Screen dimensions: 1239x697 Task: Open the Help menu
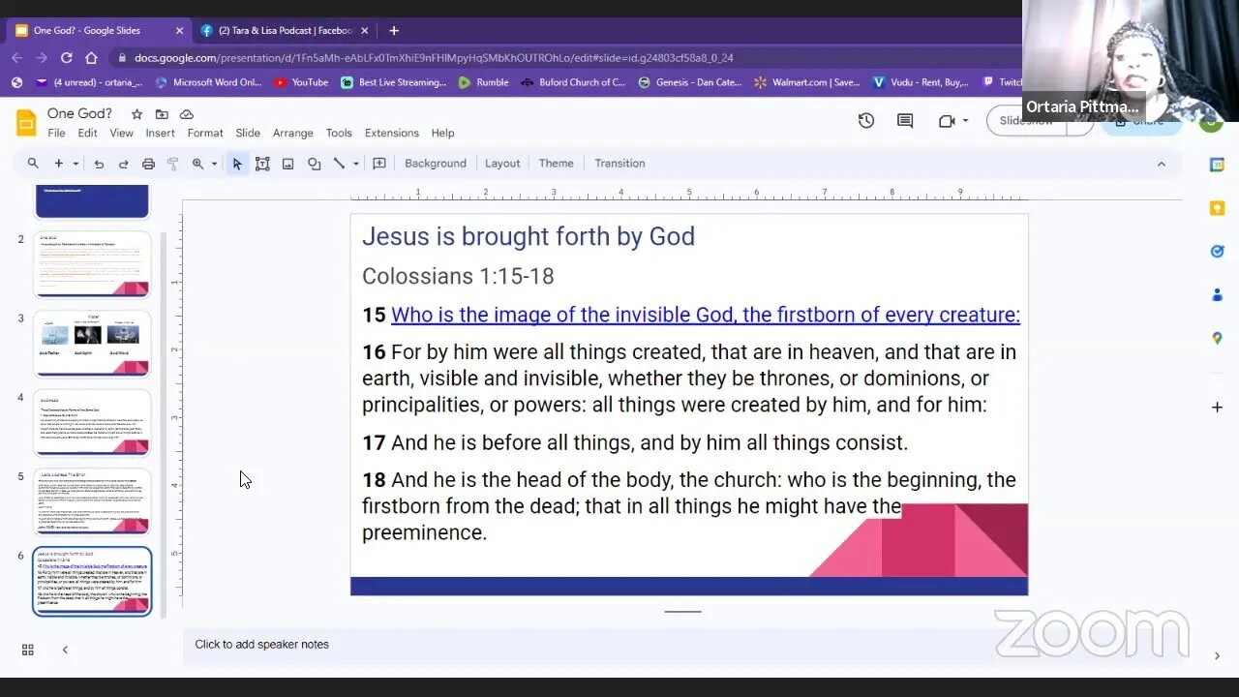point(442,134)
